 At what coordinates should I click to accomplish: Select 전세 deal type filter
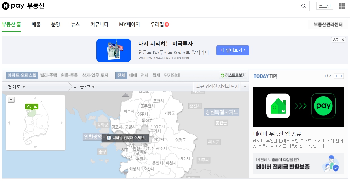coord(145,75)
